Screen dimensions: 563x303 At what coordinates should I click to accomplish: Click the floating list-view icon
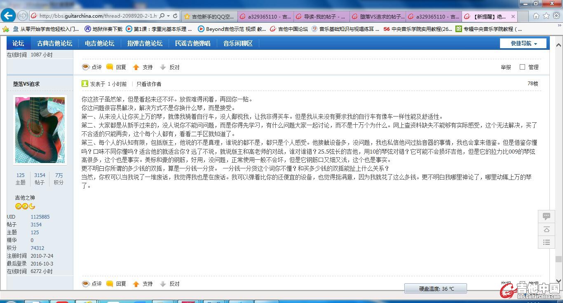(547, 242)
